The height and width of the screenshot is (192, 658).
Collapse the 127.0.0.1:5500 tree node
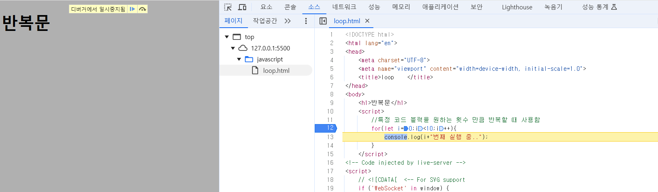[233, 48]
